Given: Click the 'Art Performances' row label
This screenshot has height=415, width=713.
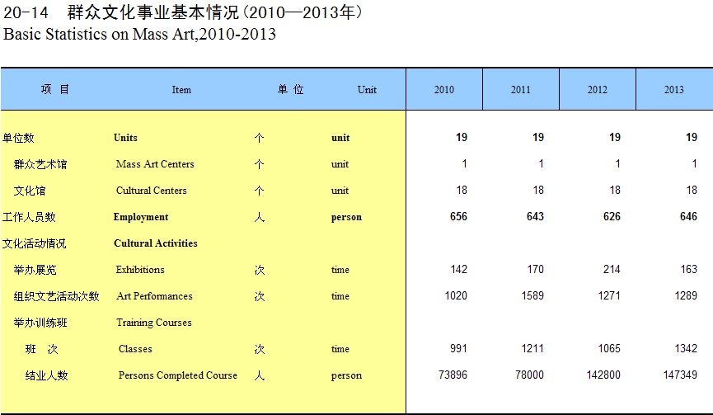Looking at the screenshot, I should point(154,296).
